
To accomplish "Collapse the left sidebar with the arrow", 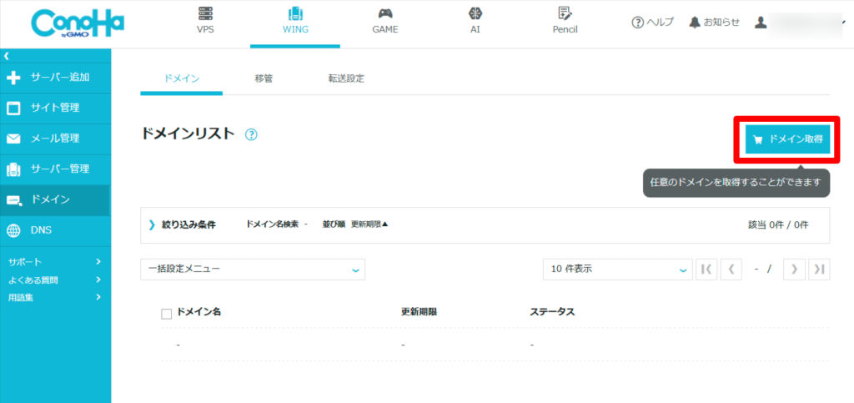I will tap(6, 56).
